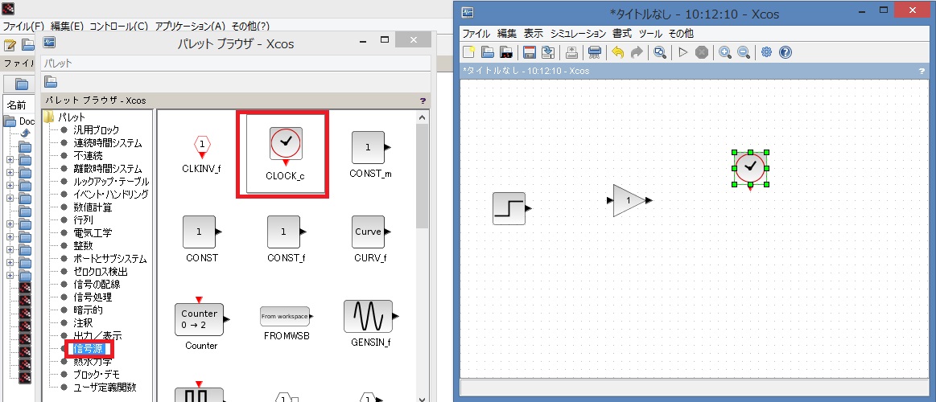
Task: Select ポートとサブシステム palette category
Action: click(x=109, y=260)
